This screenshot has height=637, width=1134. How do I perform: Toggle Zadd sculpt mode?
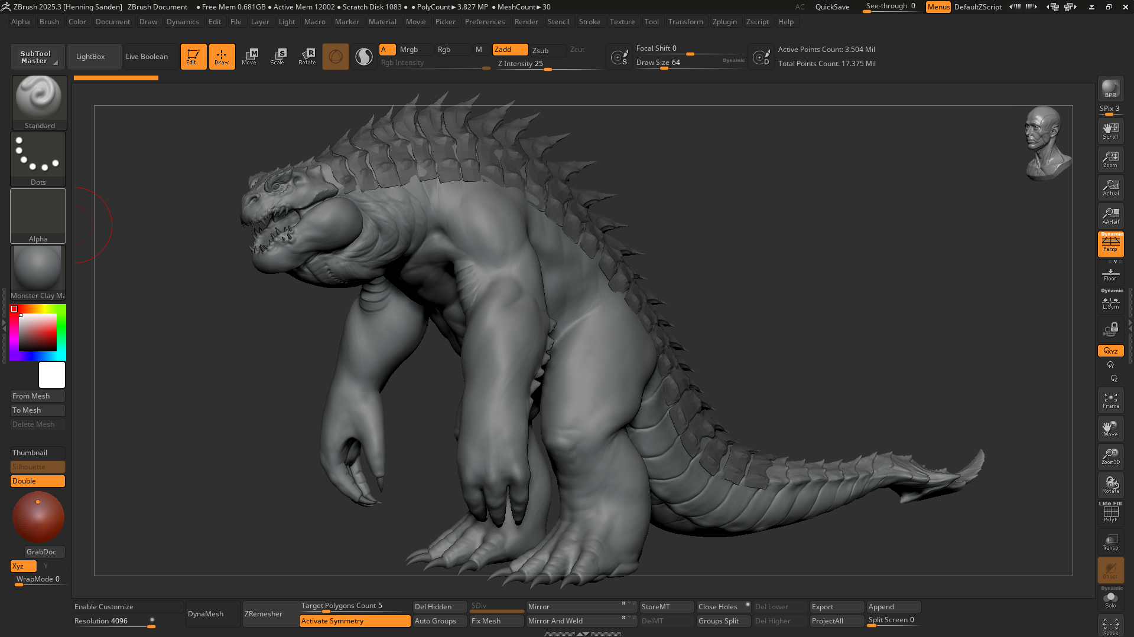pos(511,50)
